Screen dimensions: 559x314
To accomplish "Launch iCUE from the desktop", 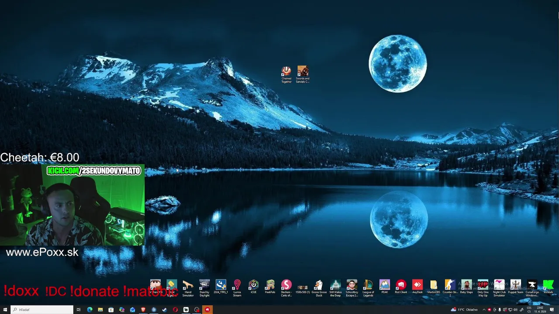I will pos(253,287).
